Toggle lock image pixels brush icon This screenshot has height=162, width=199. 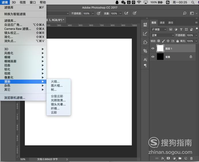tap(163, 41)
